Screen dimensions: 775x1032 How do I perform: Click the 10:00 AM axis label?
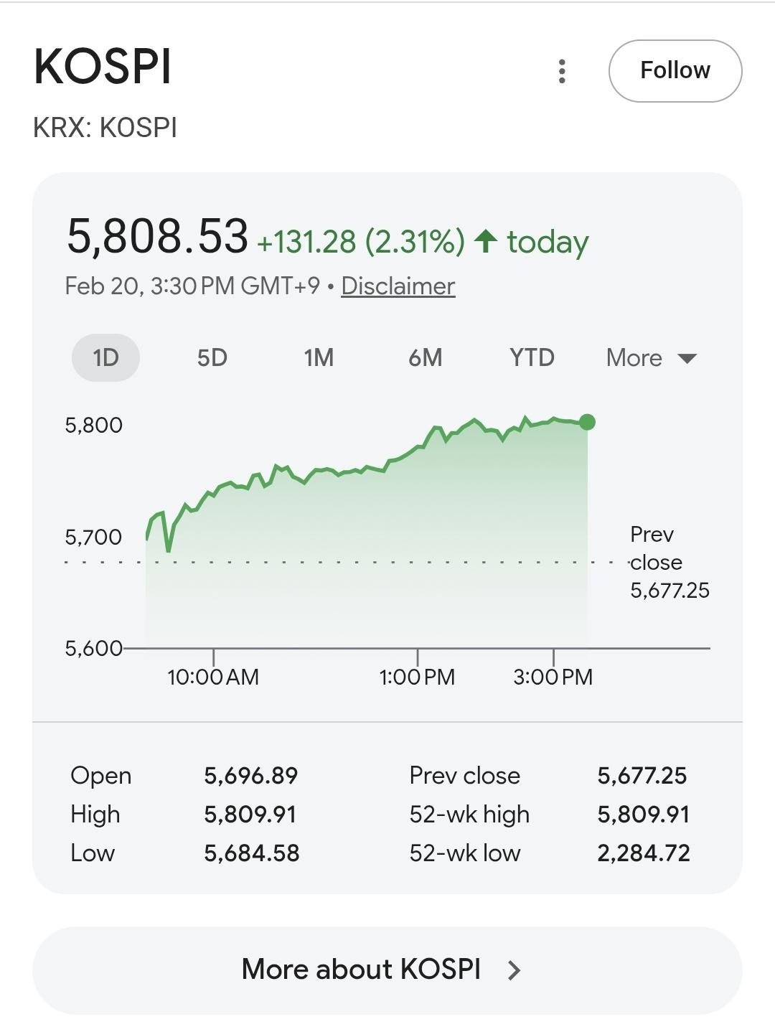[x=213, y=677]
